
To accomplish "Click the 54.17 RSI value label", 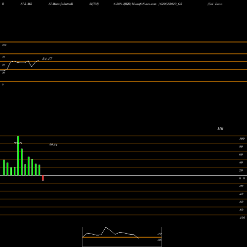I will coord(47,59).
